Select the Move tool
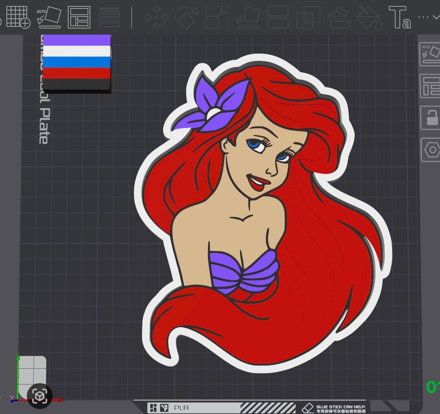This screenshot has width=440, height=414. [156, 17]
